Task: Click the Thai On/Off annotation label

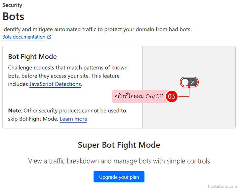Action: tap(139, 96)
